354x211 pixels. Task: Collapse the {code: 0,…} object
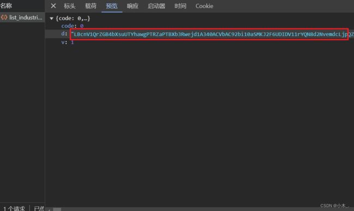tap(52, 19)
